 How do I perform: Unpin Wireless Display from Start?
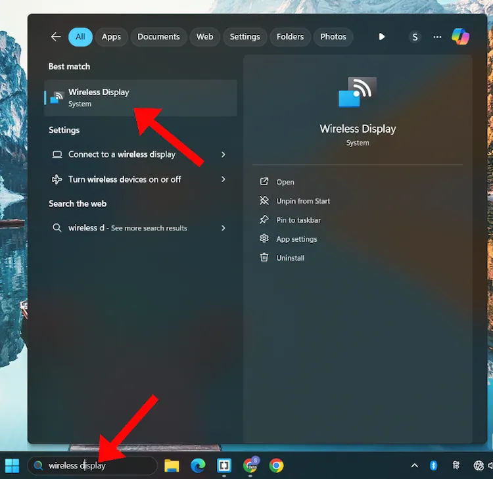tap(303, 201)
